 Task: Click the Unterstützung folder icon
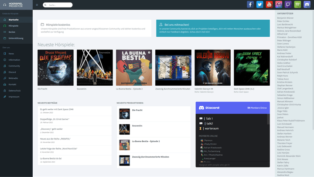5,38
